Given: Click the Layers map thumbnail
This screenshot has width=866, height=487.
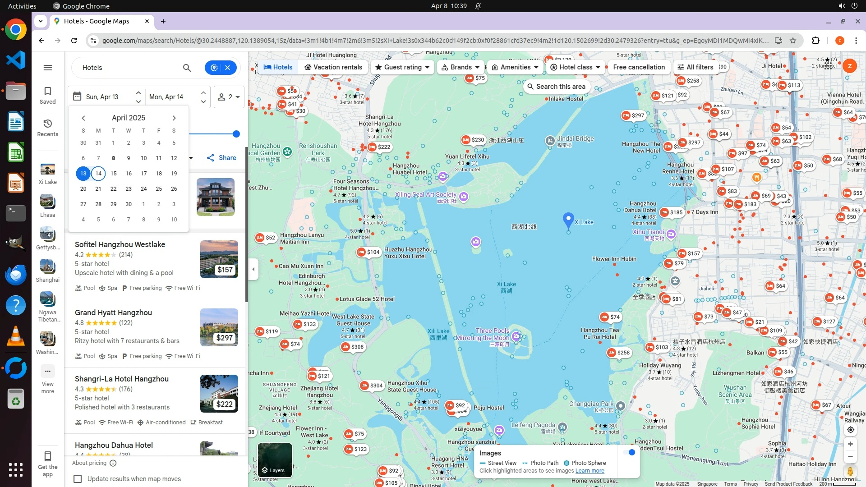Looking at the screenshot, I should point(275,460).
